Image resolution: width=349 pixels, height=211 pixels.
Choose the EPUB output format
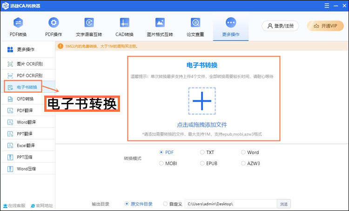coord(202,163)
